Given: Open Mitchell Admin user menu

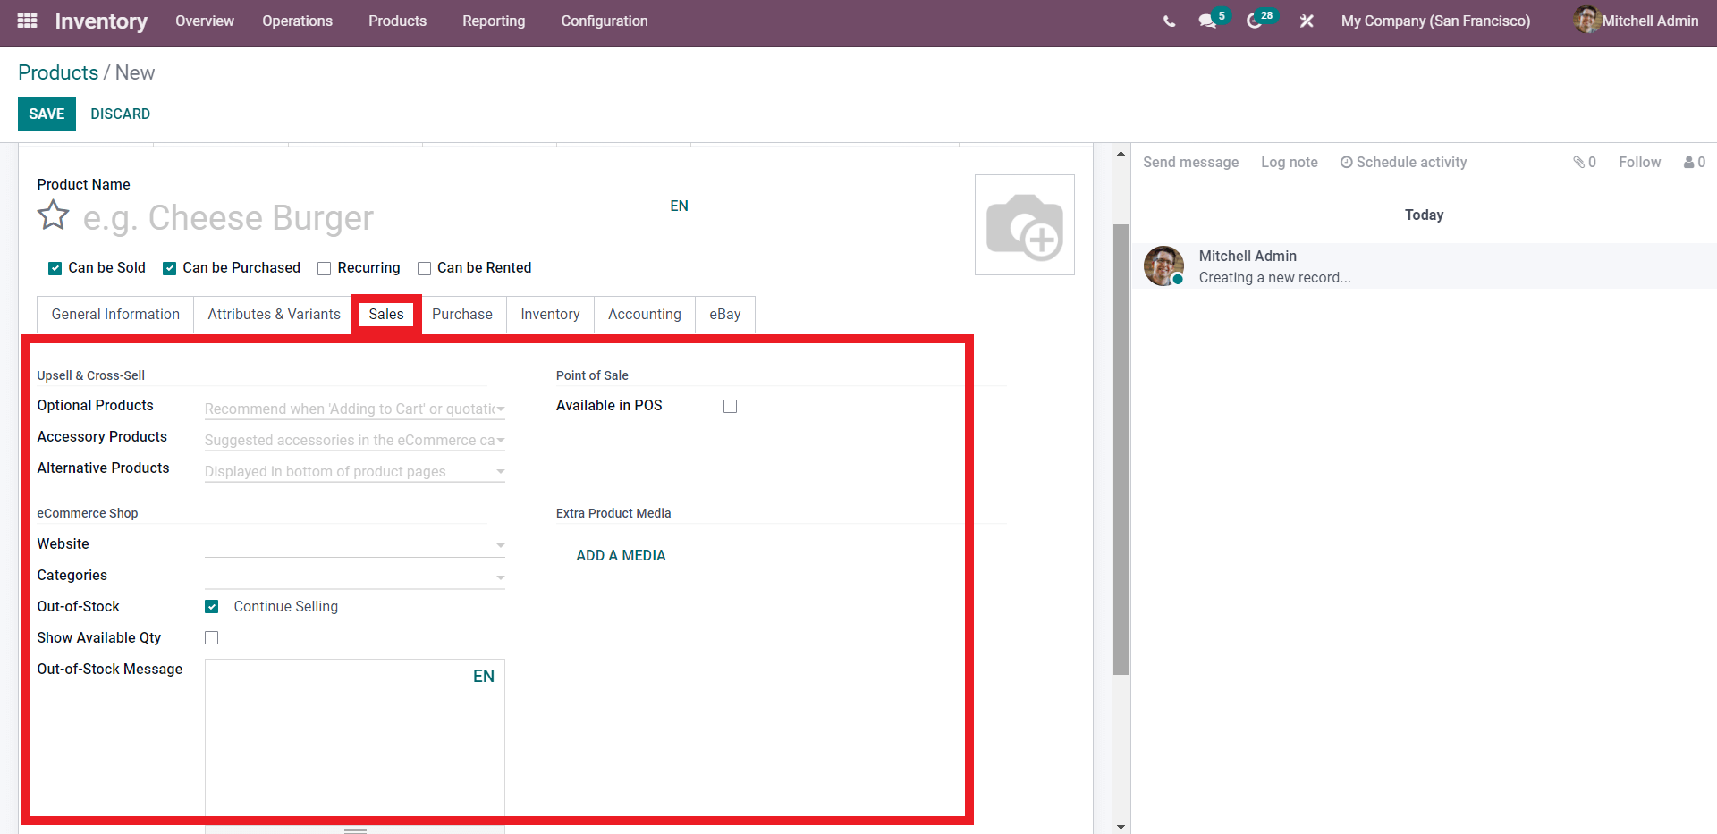Looking at the screenshot, I should (1637, 21).
